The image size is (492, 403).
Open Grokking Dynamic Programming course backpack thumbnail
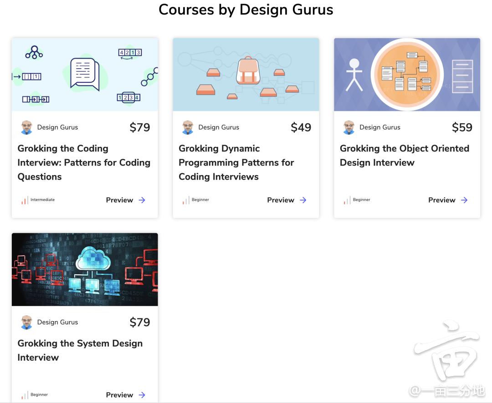point(246,75)
